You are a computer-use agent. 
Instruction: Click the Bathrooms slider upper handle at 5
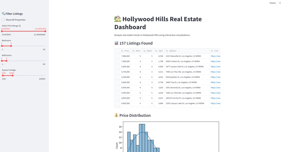pyautogui.click(x=6, y=61)
